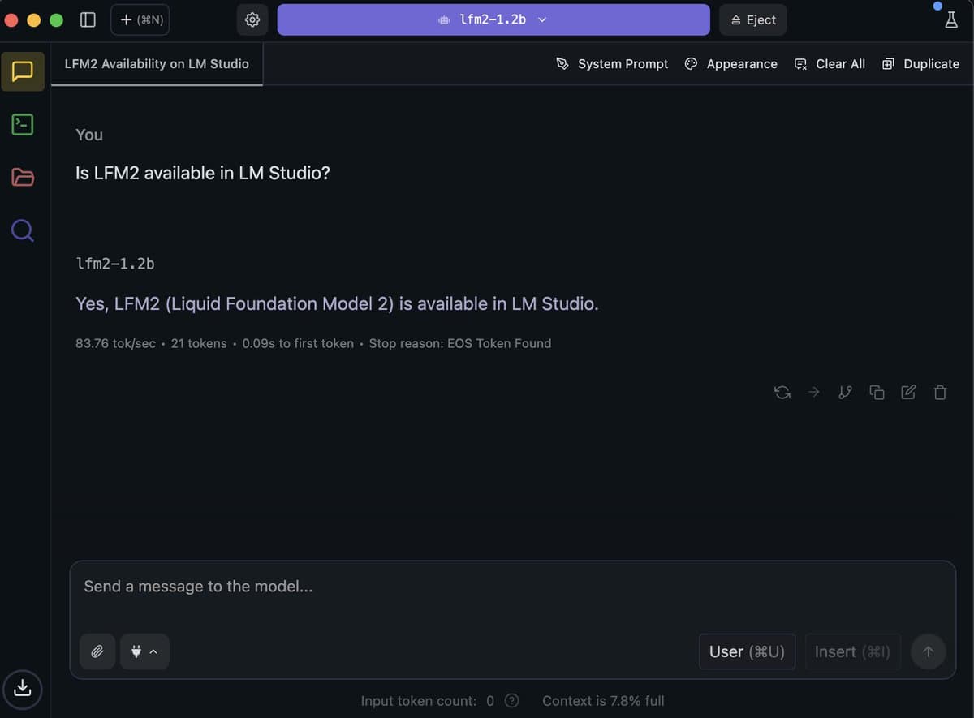Branch the chat from this message
The width and height of the screenshot is (974, 718).
[x=846, y=393]
